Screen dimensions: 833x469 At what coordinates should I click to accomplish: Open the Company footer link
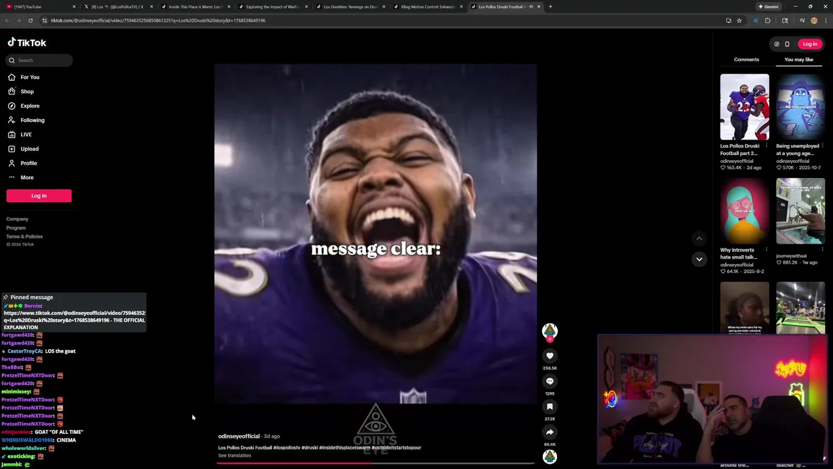18,219
